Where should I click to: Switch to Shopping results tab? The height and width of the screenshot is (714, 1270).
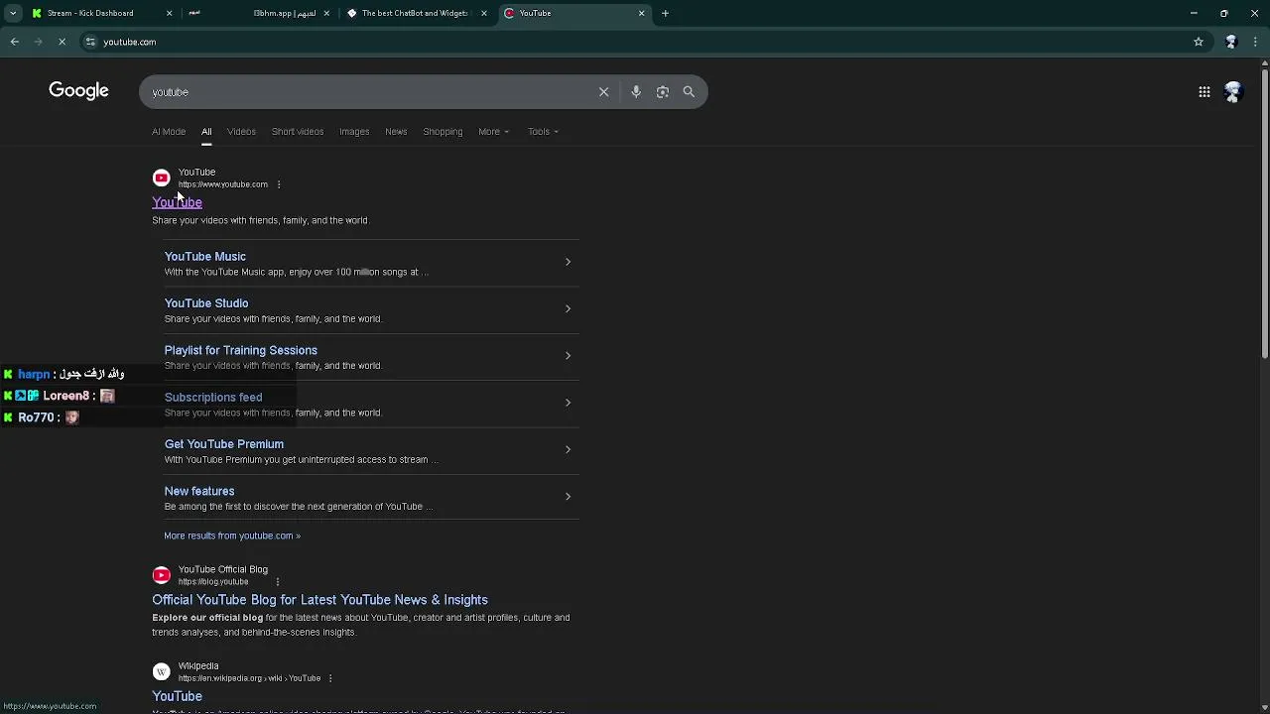click(x=443, y=131)
